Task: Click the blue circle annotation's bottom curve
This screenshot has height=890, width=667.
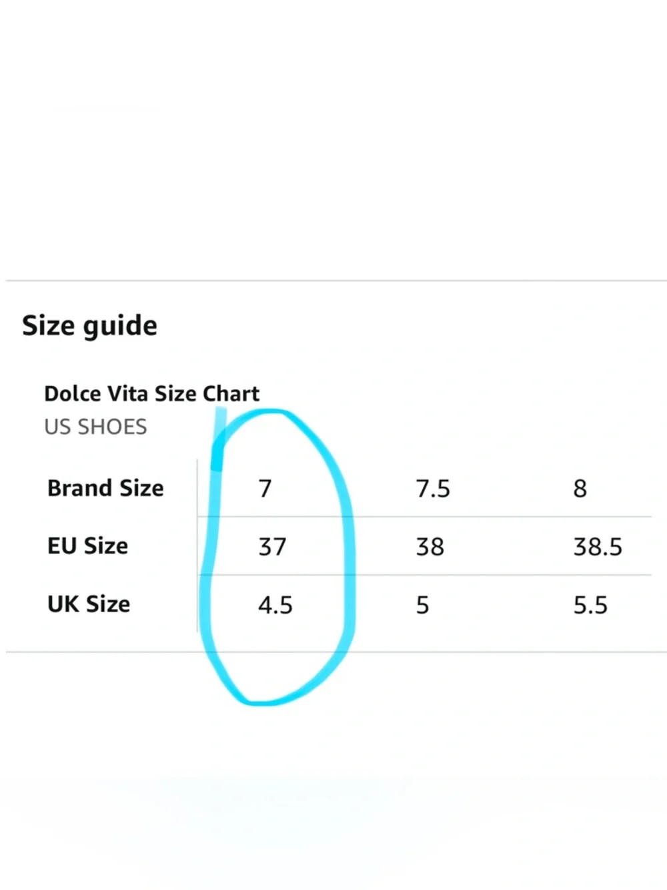Action: click(267, 700)
